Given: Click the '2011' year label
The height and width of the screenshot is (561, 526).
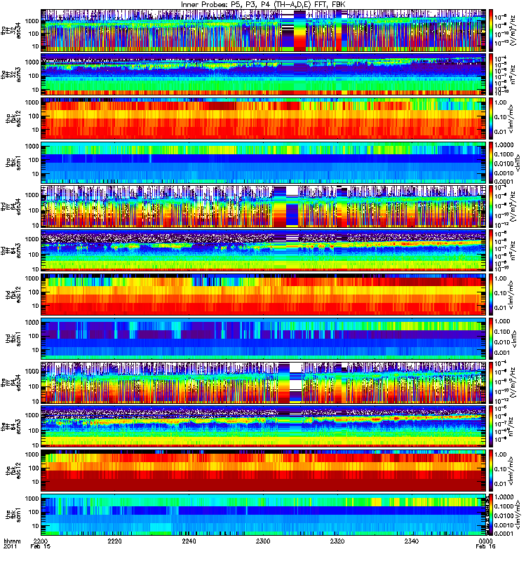Looking at the screenshot, I should point(10,547).
